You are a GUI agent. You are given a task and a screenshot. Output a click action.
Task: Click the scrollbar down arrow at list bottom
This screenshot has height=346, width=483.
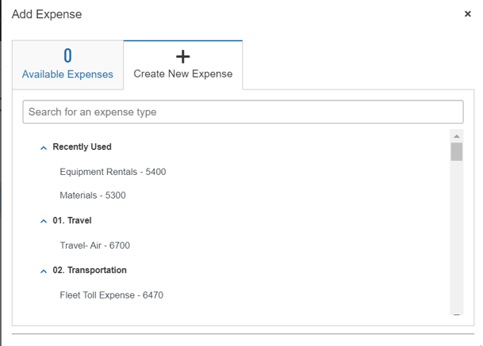(457, 314)
